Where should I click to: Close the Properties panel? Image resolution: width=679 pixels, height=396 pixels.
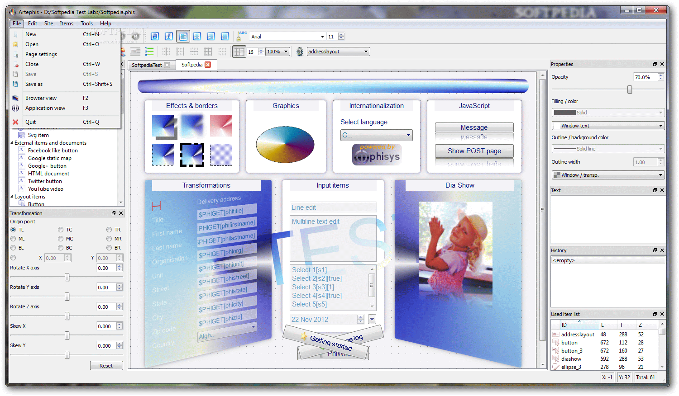click(x=662, y=64)
